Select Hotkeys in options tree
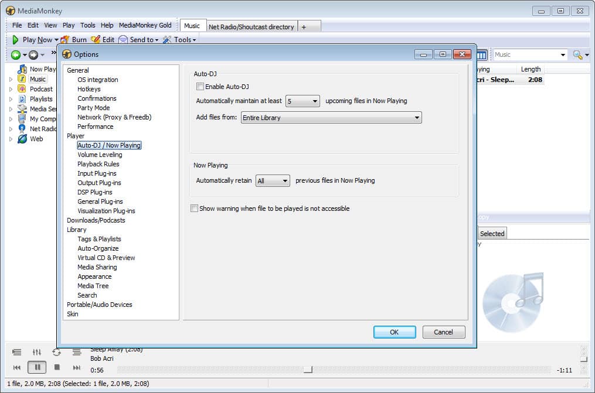Image resolution: width=595 pixels, height=393 pixels. pos(89,89)
